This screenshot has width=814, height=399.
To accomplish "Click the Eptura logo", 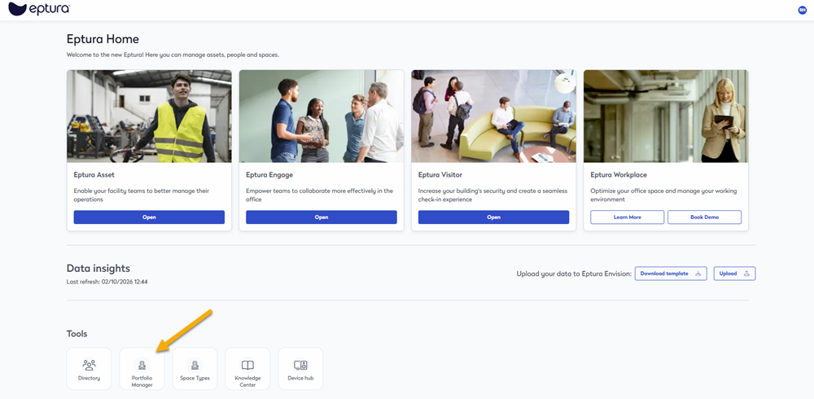I will [x=38, y=9].
